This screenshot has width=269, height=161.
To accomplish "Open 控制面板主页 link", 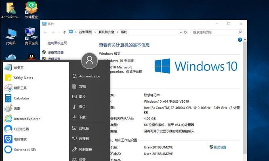I will 57,43.
